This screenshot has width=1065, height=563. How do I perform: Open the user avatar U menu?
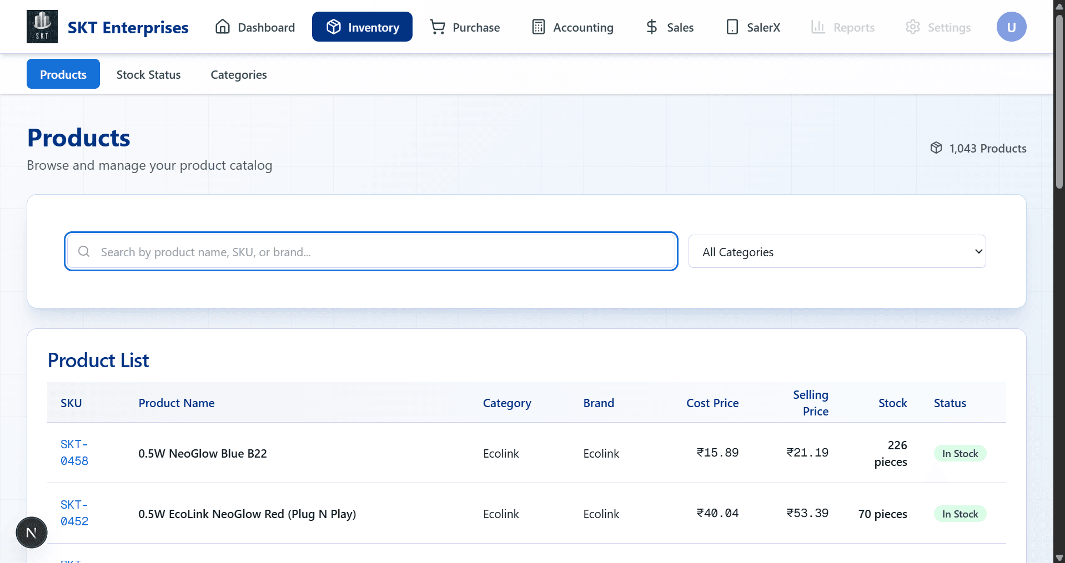pos(1012,27)
